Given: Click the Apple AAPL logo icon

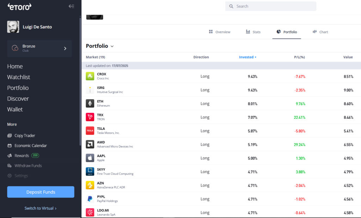Looking at the screenshot, I should [x=90, y=158].
